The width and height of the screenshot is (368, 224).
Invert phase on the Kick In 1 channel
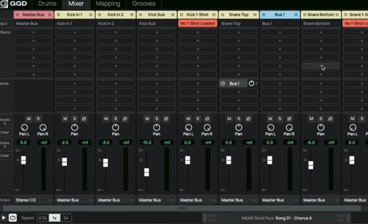[84, 119]
